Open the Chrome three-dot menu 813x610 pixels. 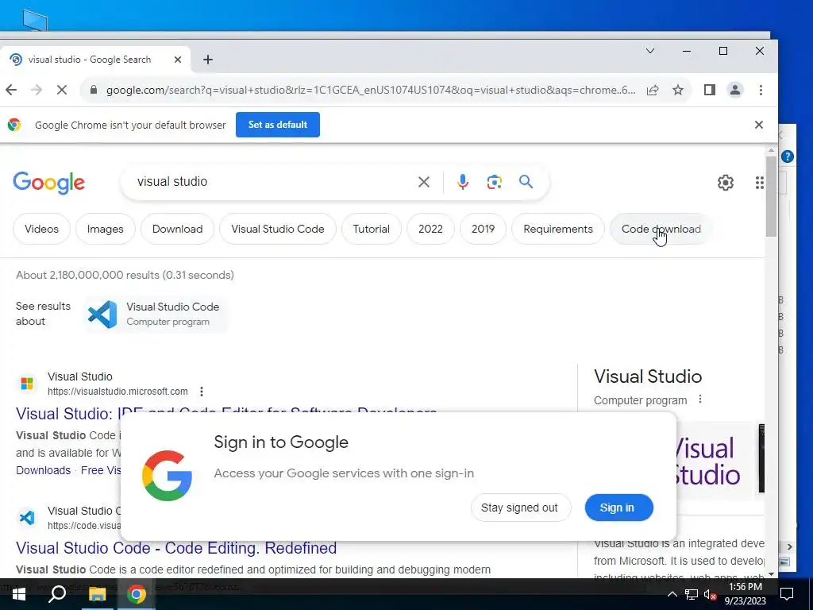pos(761,90)
